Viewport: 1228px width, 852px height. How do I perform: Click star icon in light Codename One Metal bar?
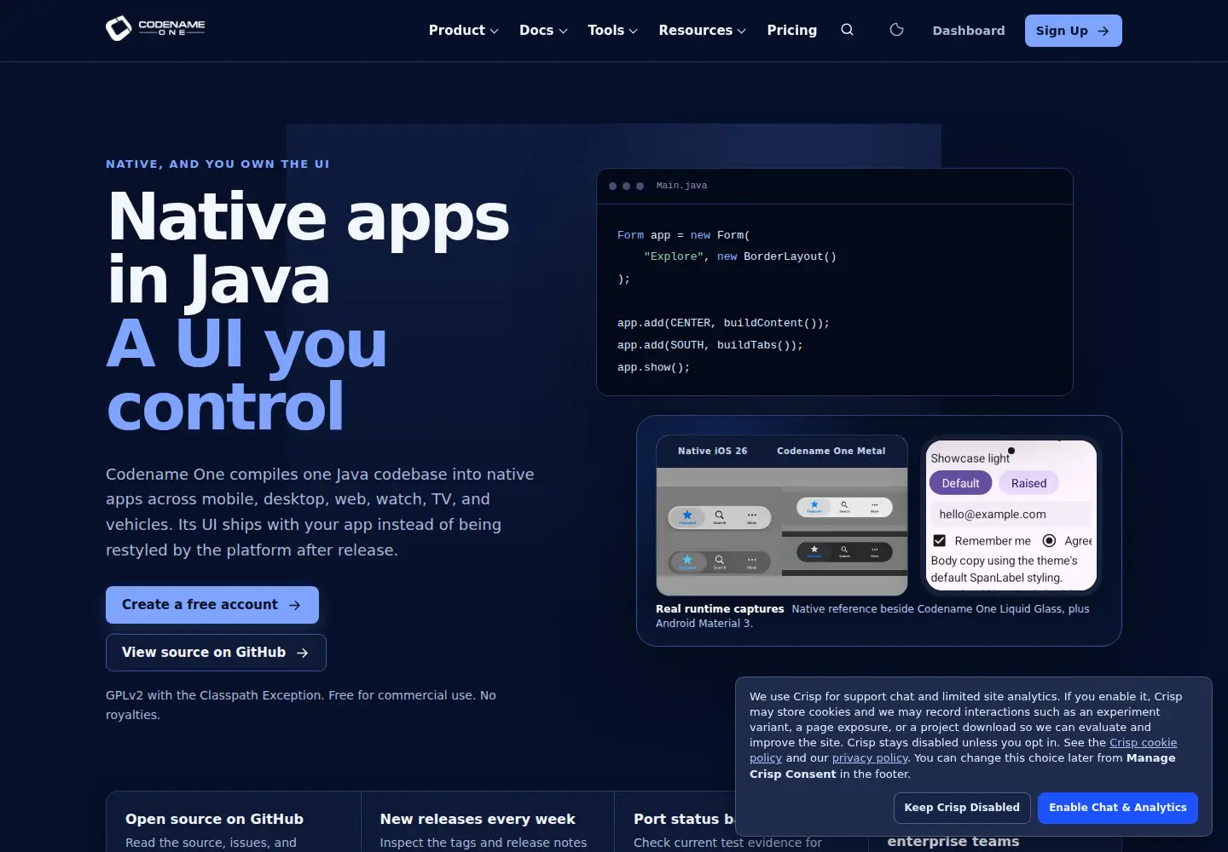point(814,506)
